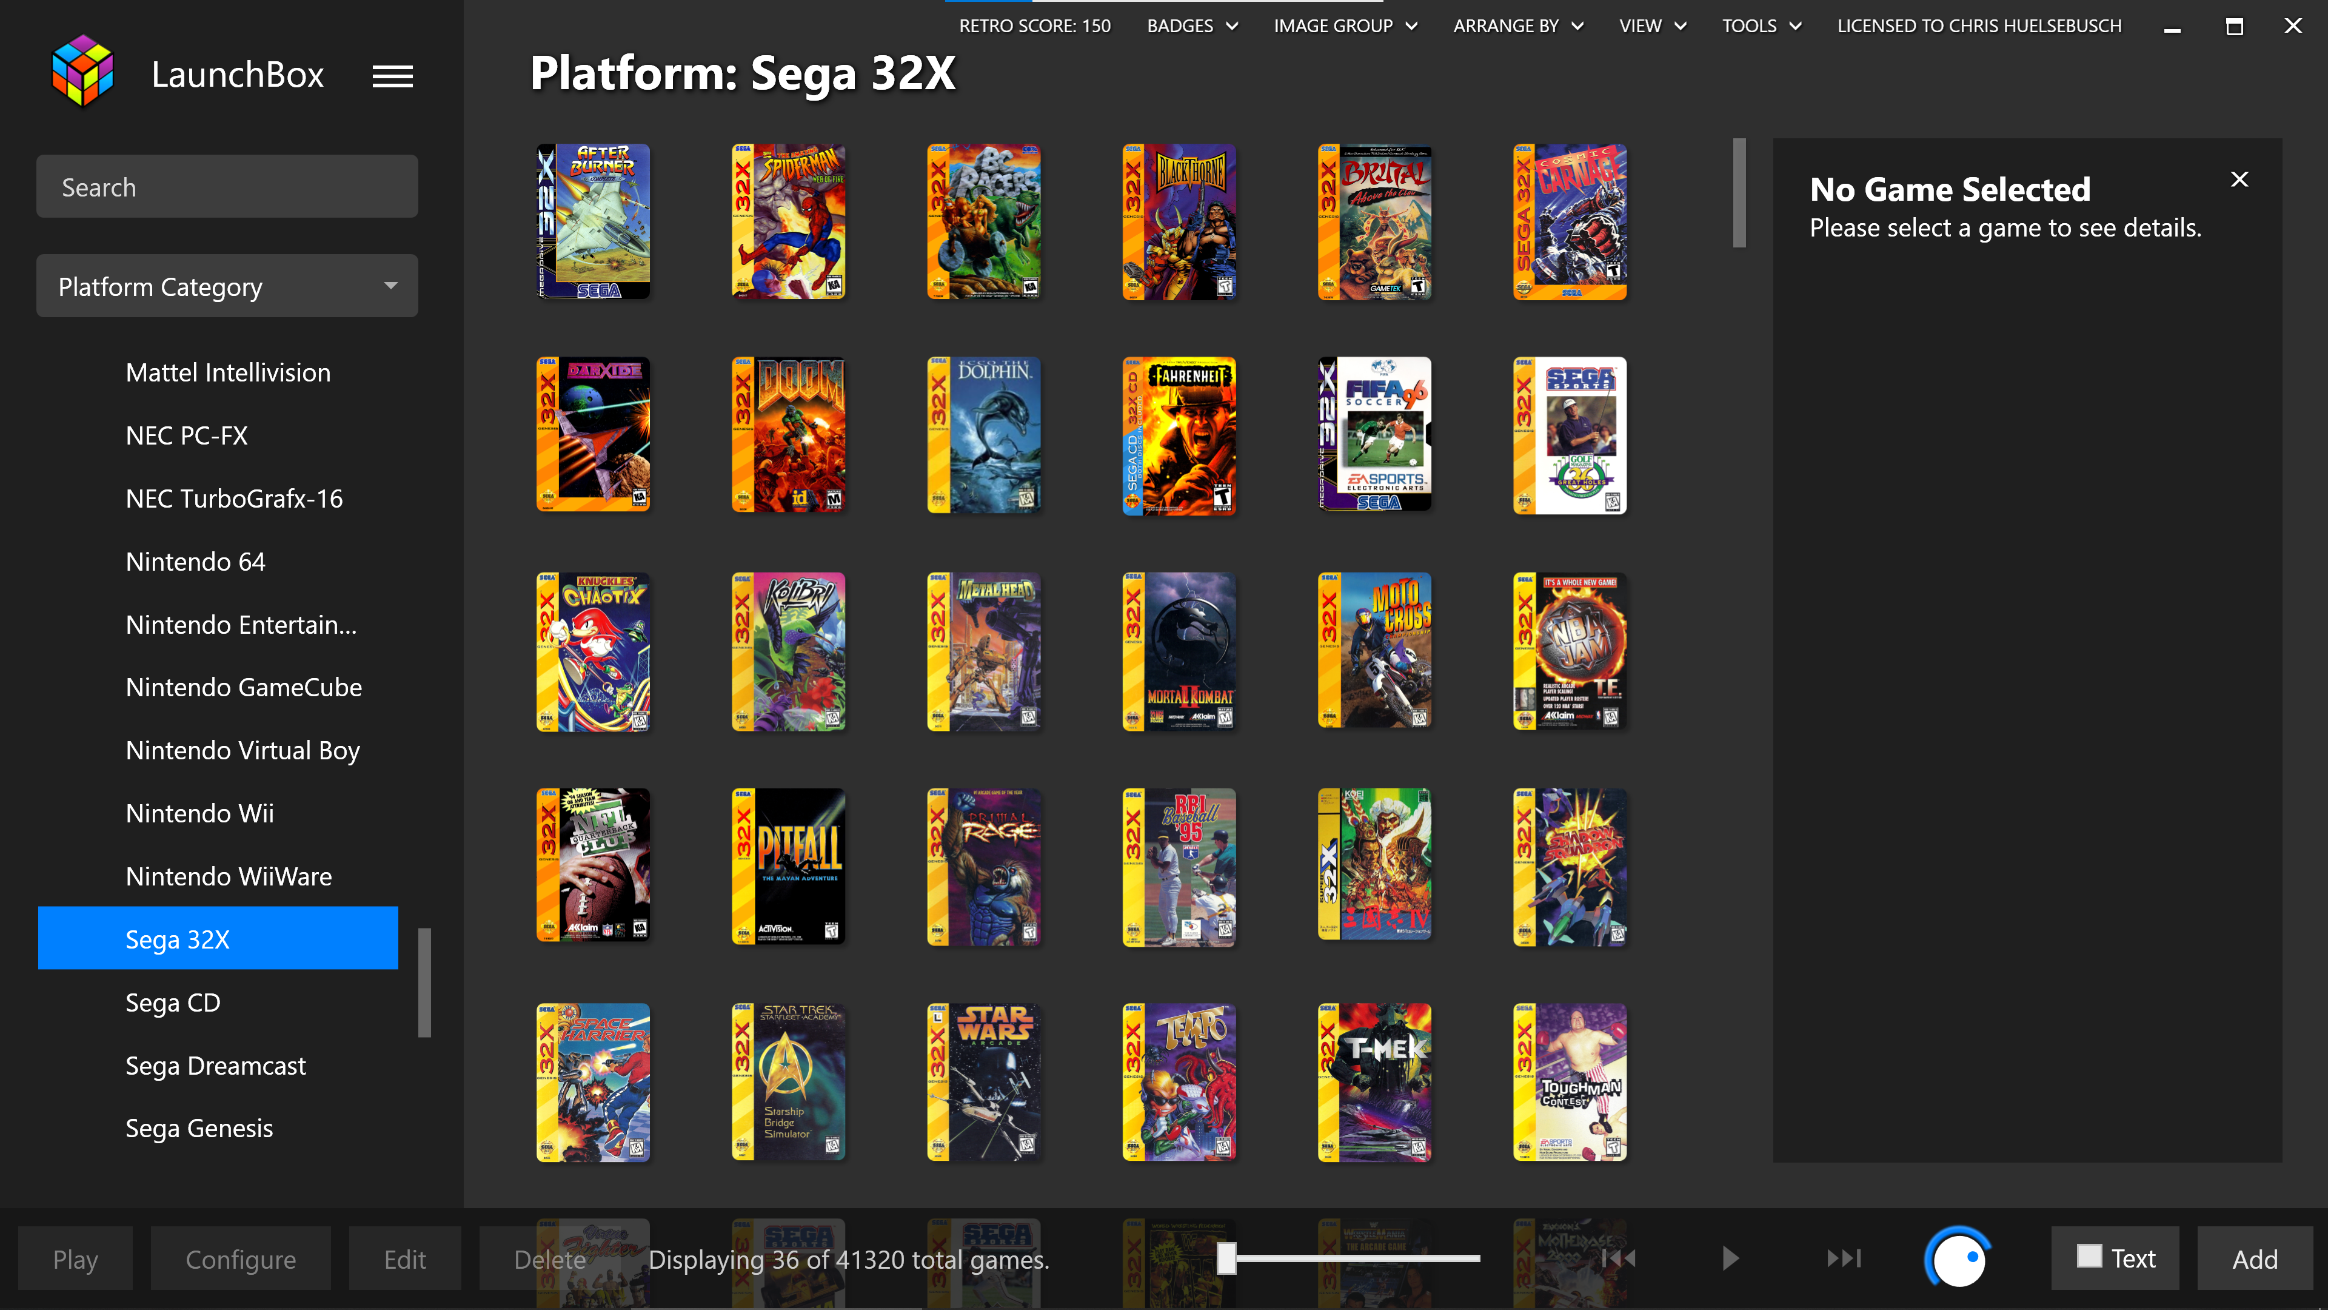2328x1310 pixels.
Task: Expand the Arrange By menu
Action: [x=1518, y=25]
